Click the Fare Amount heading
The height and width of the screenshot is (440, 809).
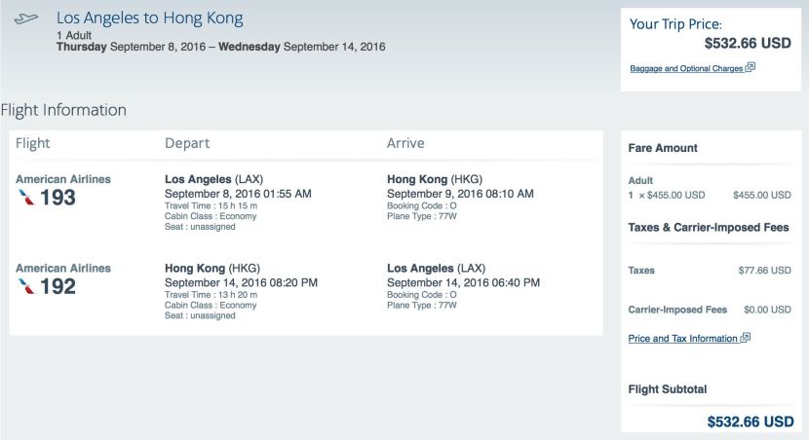663,148
